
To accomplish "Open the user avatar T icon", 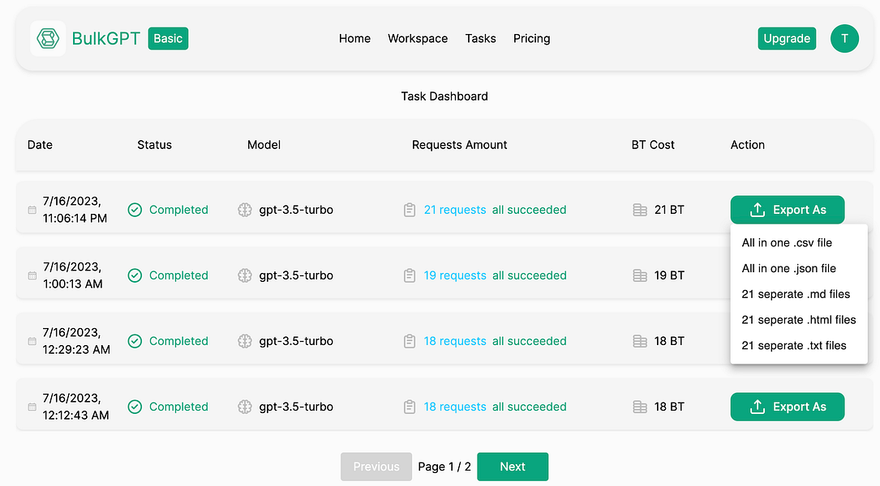I will pyautogui.click(x=844, y=39).
